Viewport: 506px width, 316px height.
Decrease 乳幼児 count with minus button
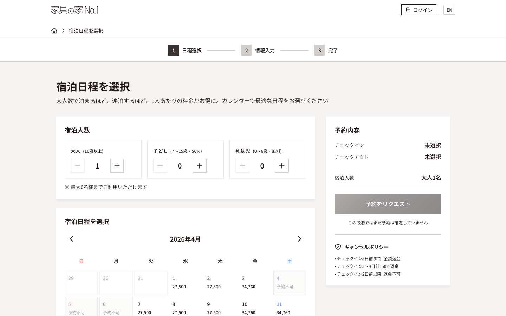pos(242,166)
